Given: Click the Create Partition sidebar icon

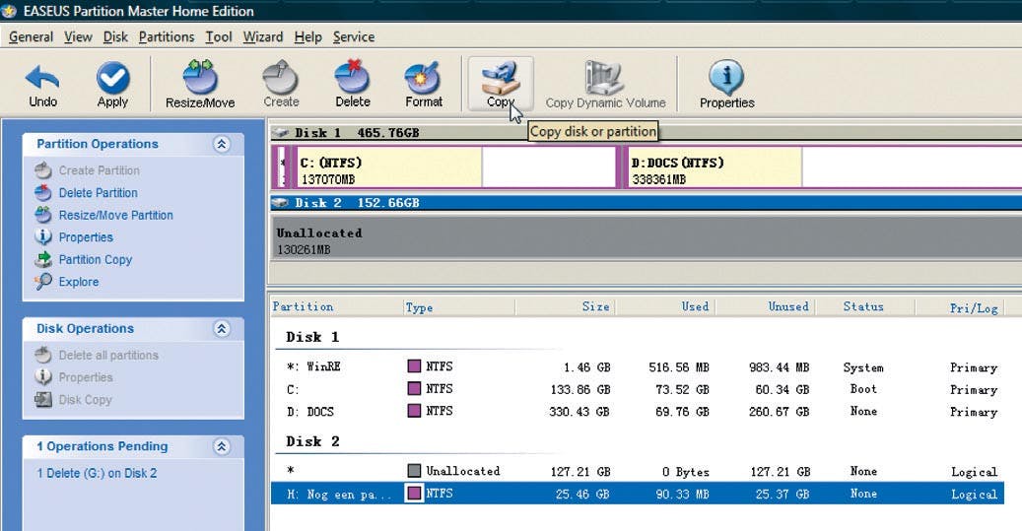Looking at the screenshot, I should pyautogui.click(x=43, y=170).
